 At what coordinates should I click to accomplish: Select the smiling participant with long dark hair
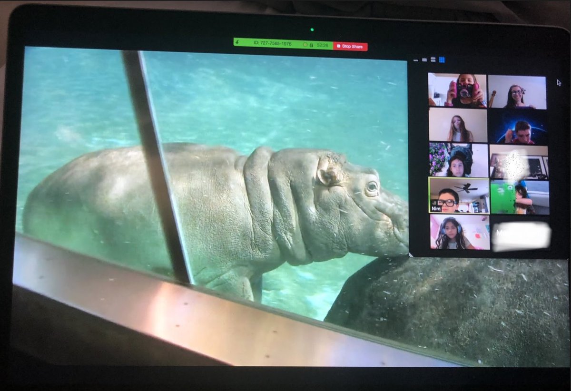(x=517, y=92)
